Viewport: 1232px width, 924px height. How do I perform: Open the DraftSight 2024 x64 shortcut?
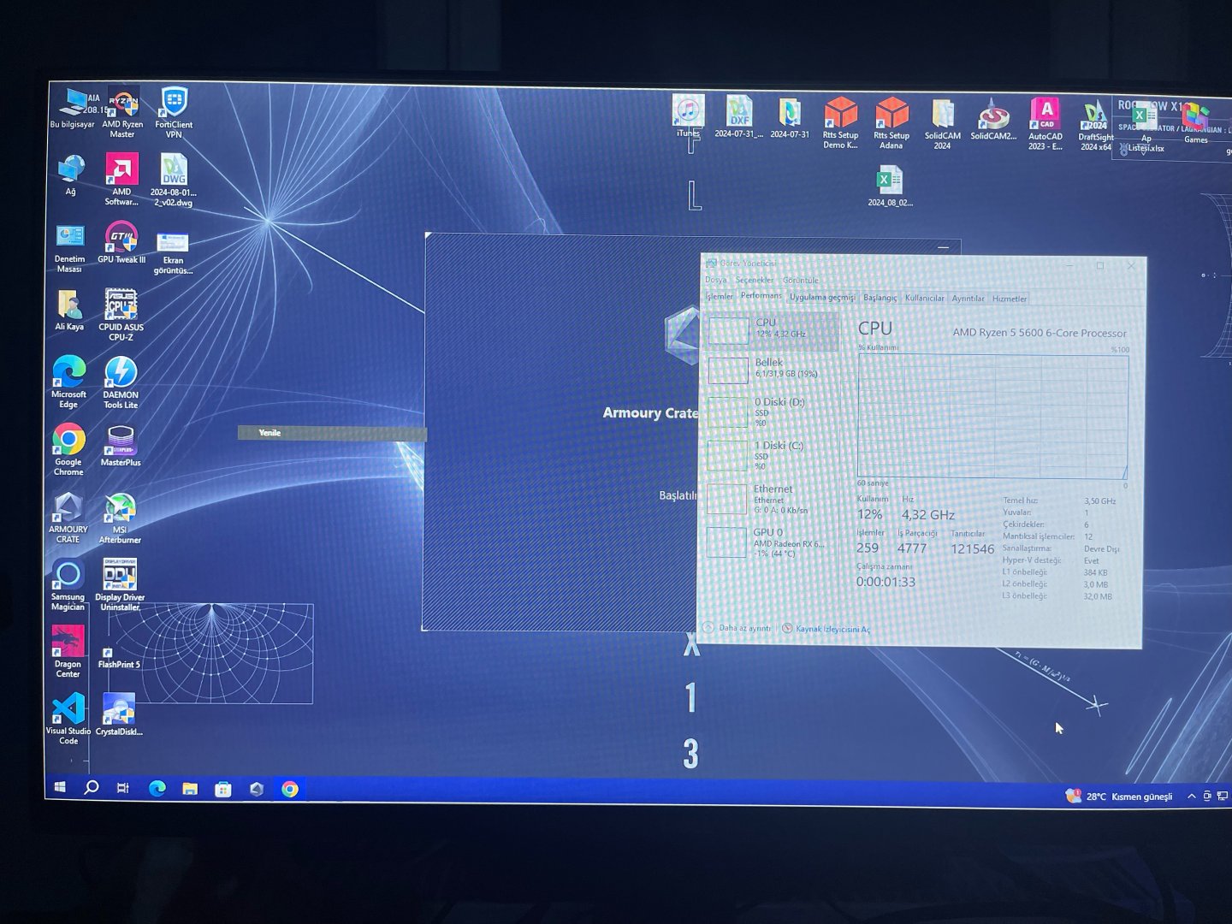[x=1096, y=127]
